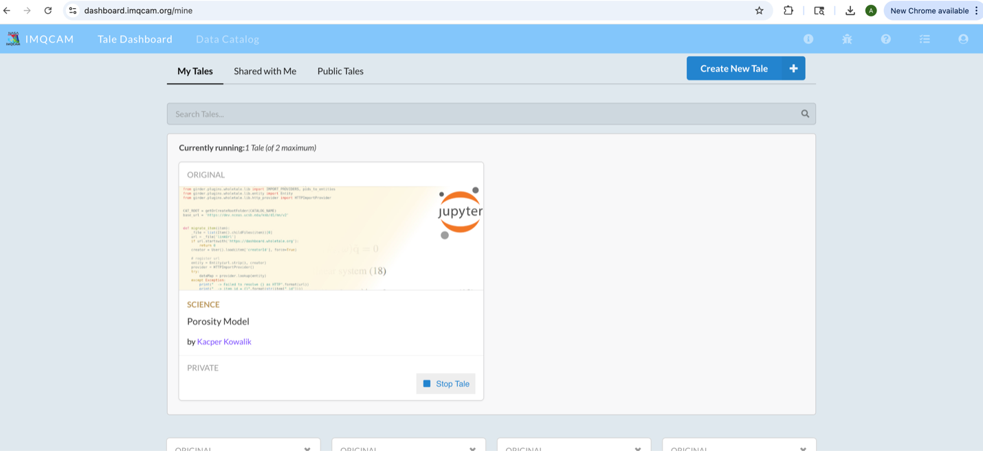Image resolution: width=983 pixels, height=453 pixels.
Task: Open Kacper Kowalik author link
Action: coord(224,342)
